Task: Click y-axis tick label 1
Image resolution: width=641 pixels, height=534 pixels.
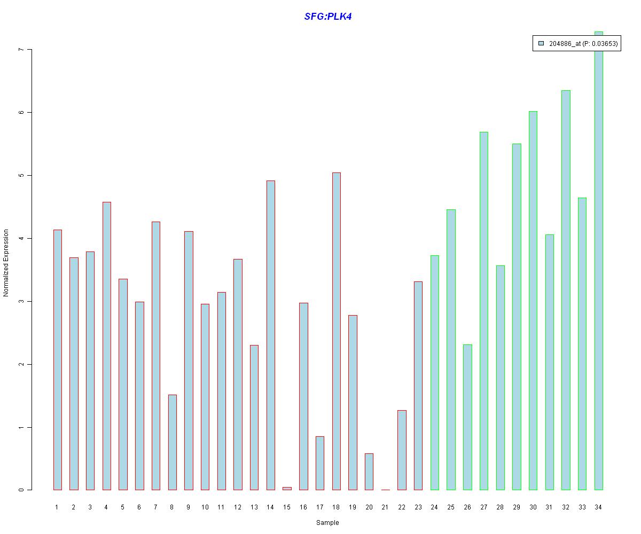Action: (x=21, y=427)
